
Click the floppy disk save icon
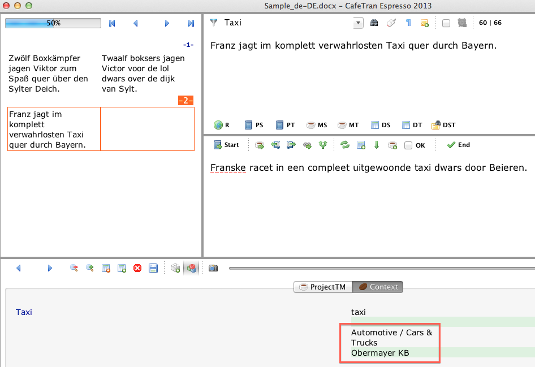click(x=153, y=268)
